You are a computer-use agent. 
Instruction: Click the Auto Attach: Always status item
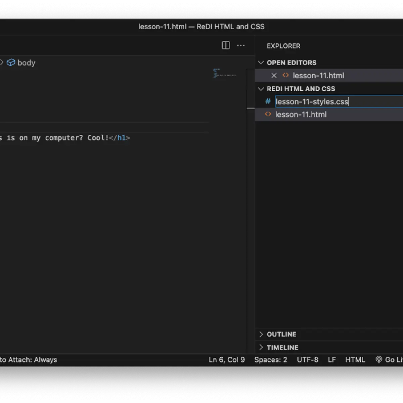click(29, 360)
